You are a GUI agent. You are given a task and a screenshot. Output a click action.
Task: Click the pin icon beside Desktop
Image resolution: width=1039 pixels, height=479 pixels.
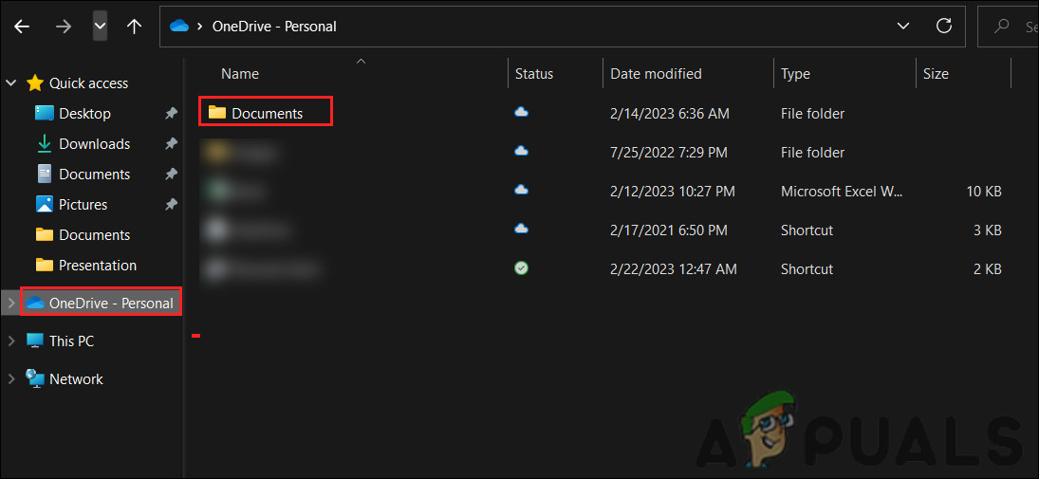pos(171,114)
